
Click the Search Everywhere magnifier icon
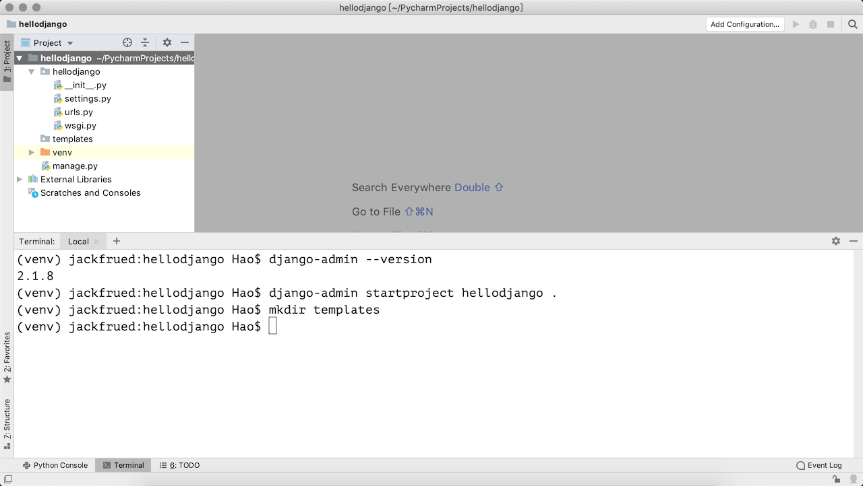click(x=852, y=24)
